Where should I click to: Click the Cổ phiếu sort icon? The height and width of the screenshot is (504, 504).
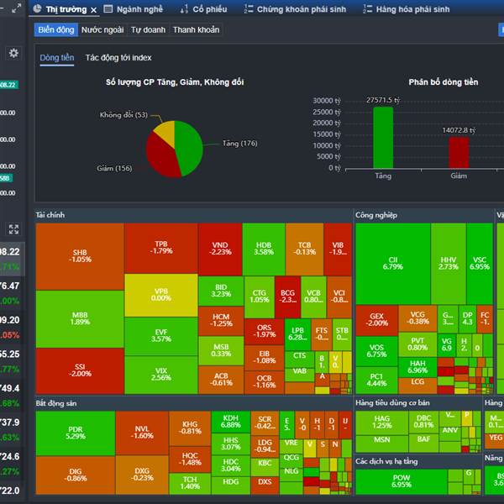184,9
